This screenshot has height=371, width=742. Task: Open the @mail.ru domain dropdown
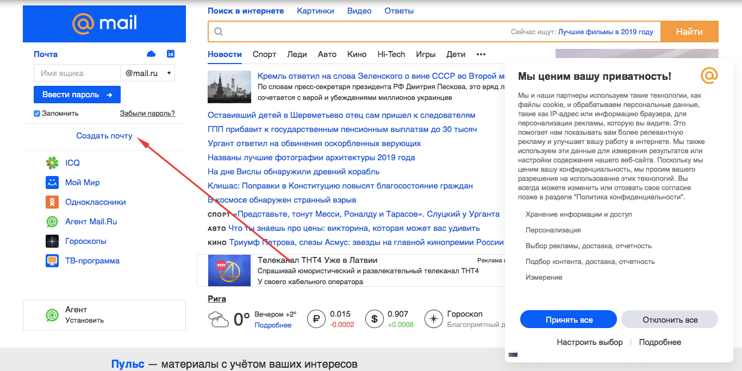(148, 73)
